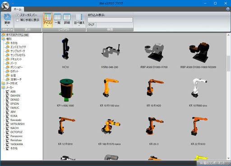Select the KUKA manufacturer icon

(8, 116)
